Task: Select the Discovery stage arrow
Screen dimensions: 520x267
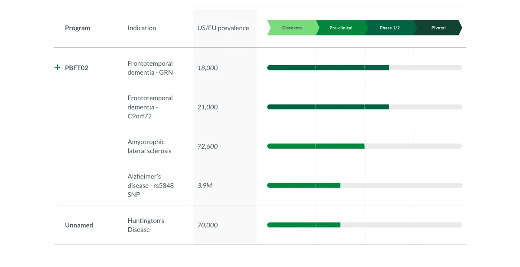Action: (292, 28)
